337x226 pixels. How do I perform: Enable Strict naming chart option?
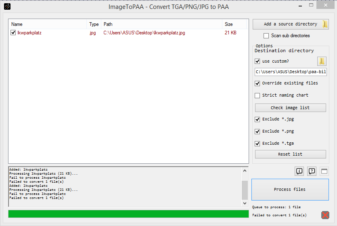point(257,95)
